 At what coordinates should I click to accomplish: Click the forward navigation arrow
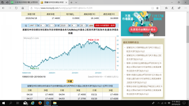tap(10, 8)
